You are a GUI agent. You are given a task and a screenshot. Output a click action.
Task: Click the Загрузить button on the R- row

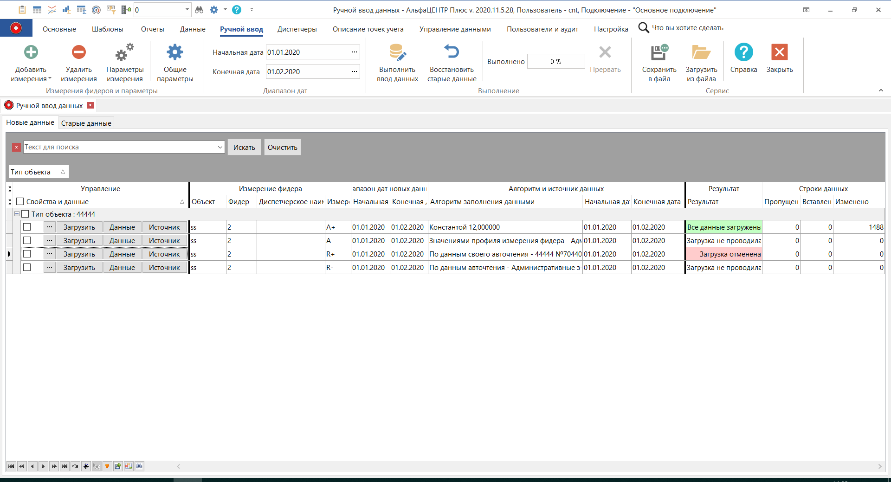[x=79, y=267]
